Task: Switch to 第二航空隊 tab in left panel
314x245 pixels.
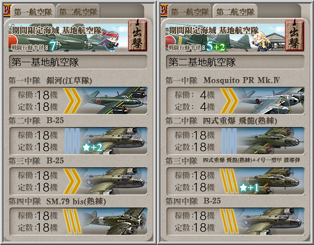Action: pos(78,12)
